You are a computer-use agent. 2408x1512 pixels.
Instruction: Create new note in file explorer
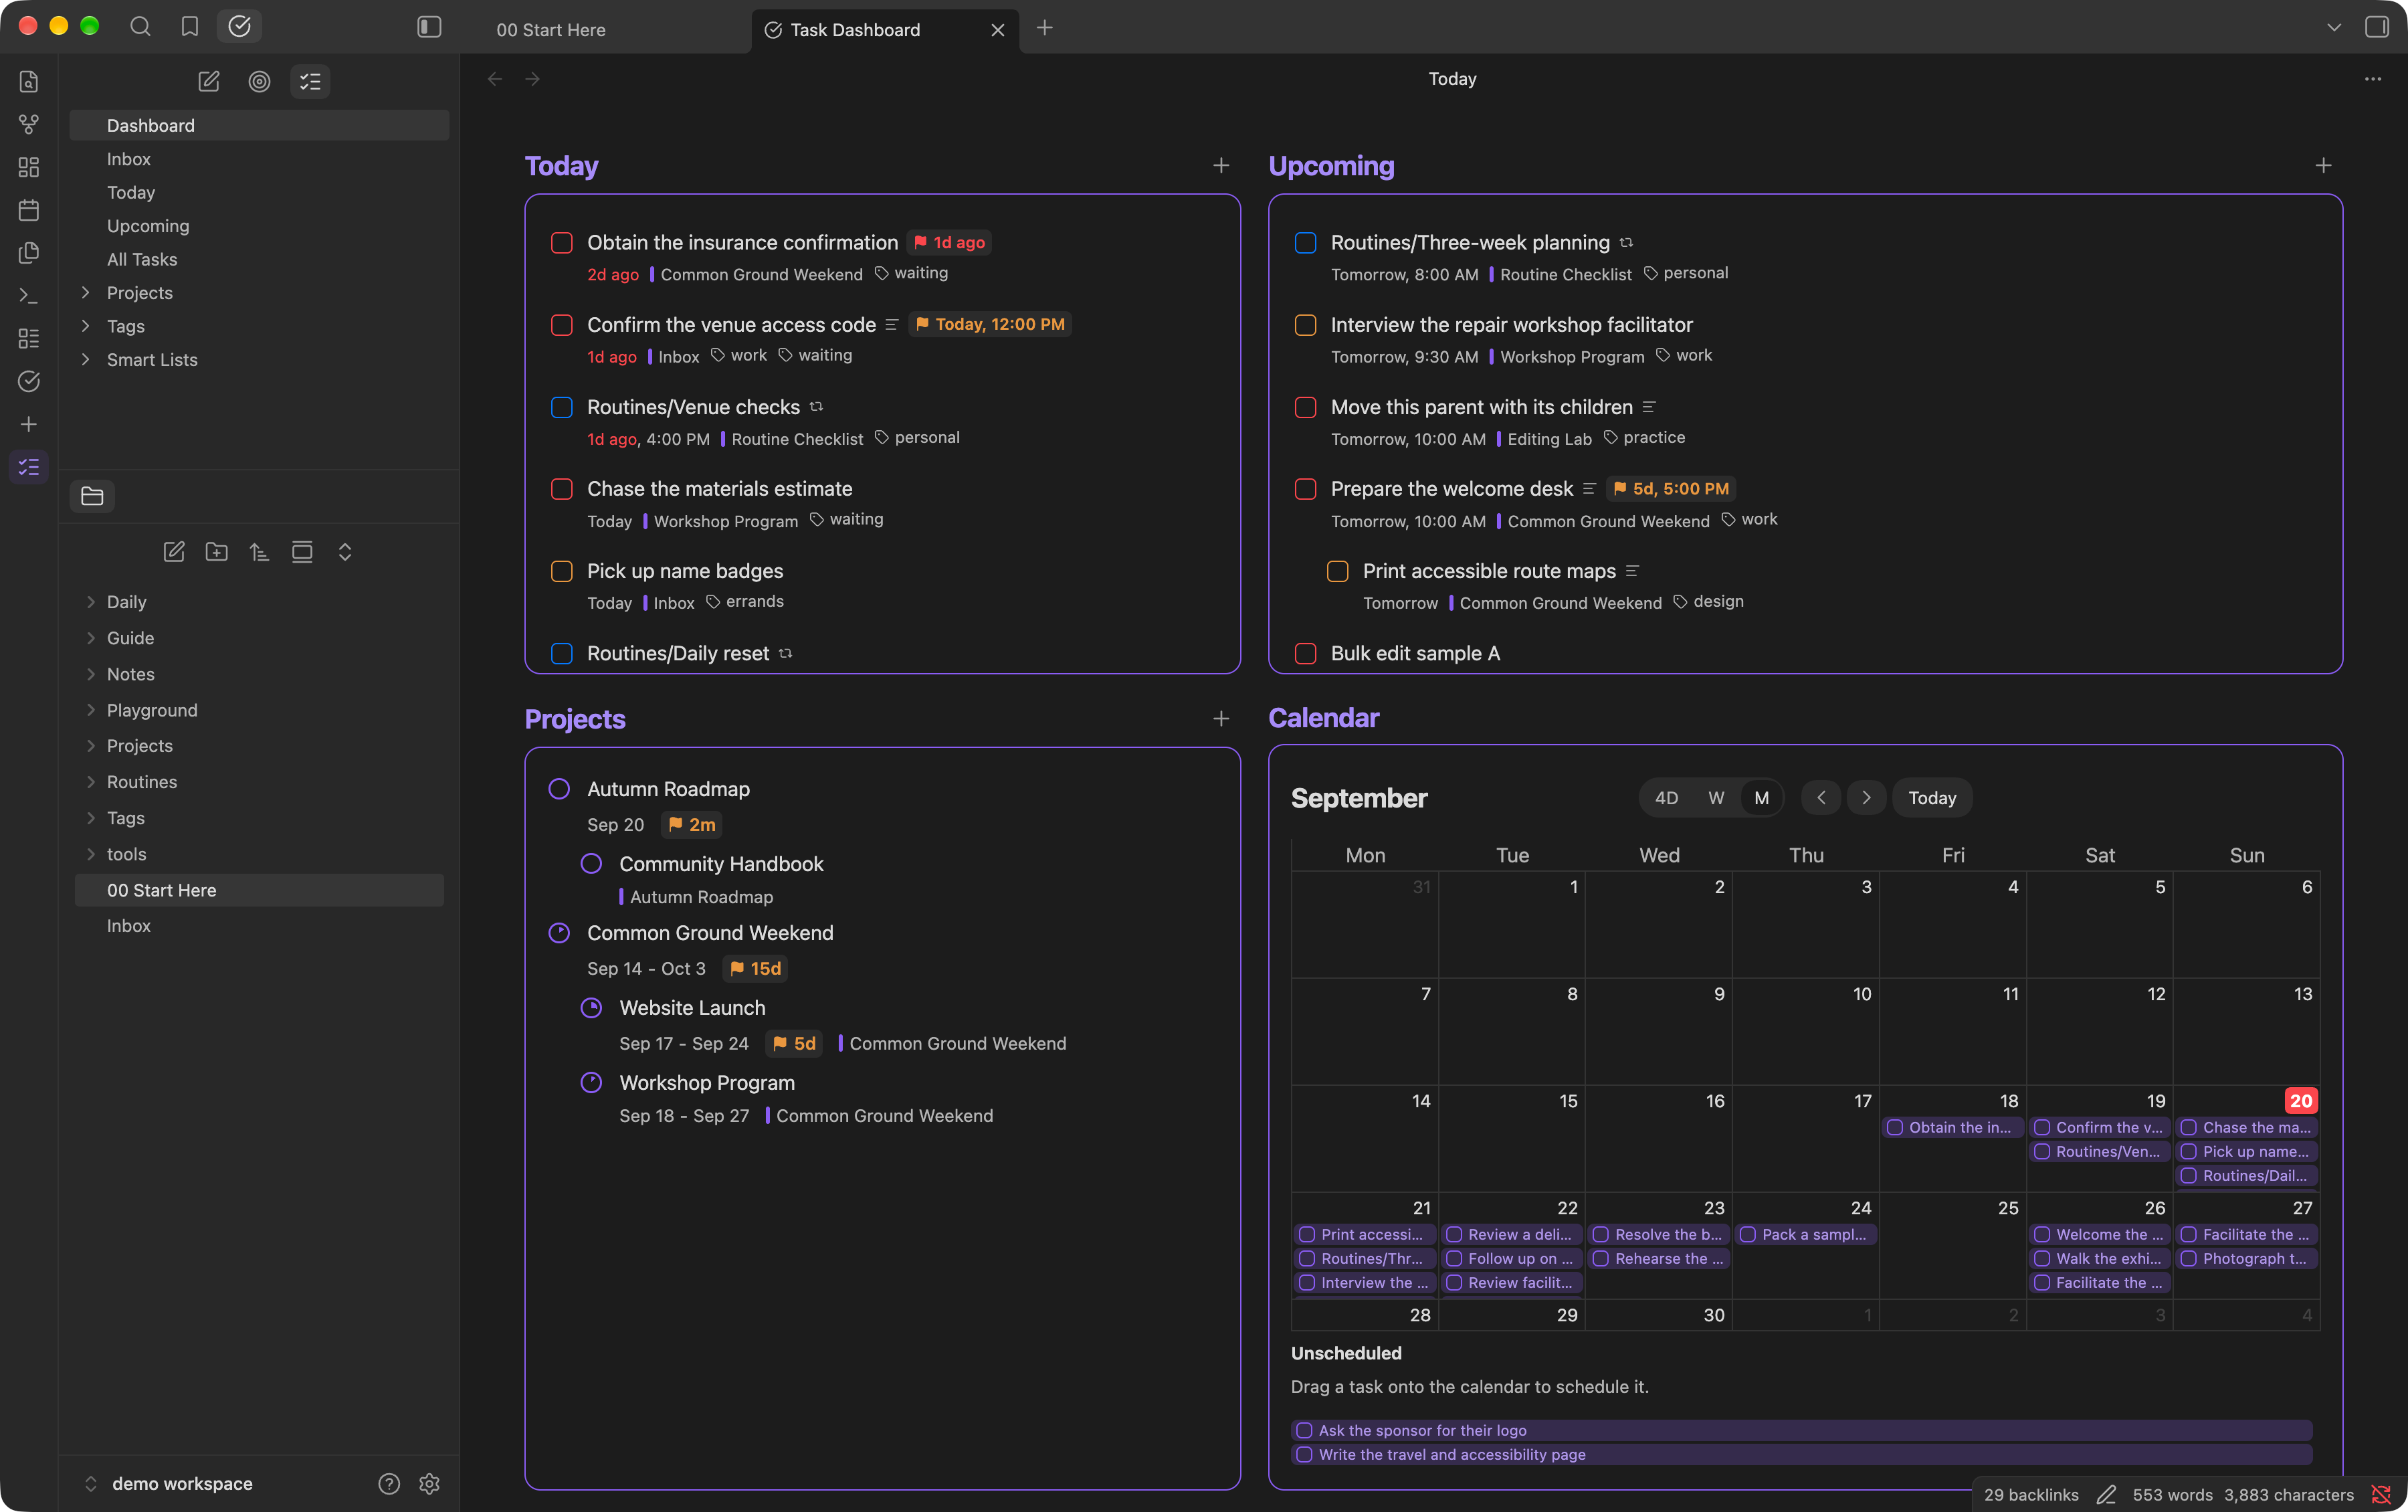pyautogui.click(x=174, y=552)
